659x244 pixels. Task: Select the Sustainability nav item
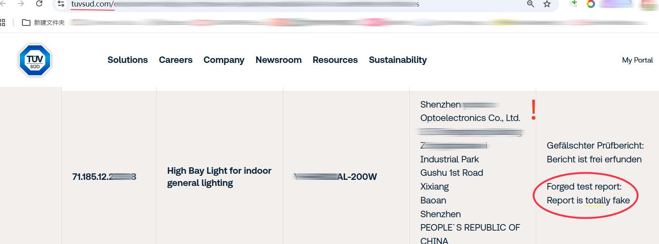pos(398,60)
